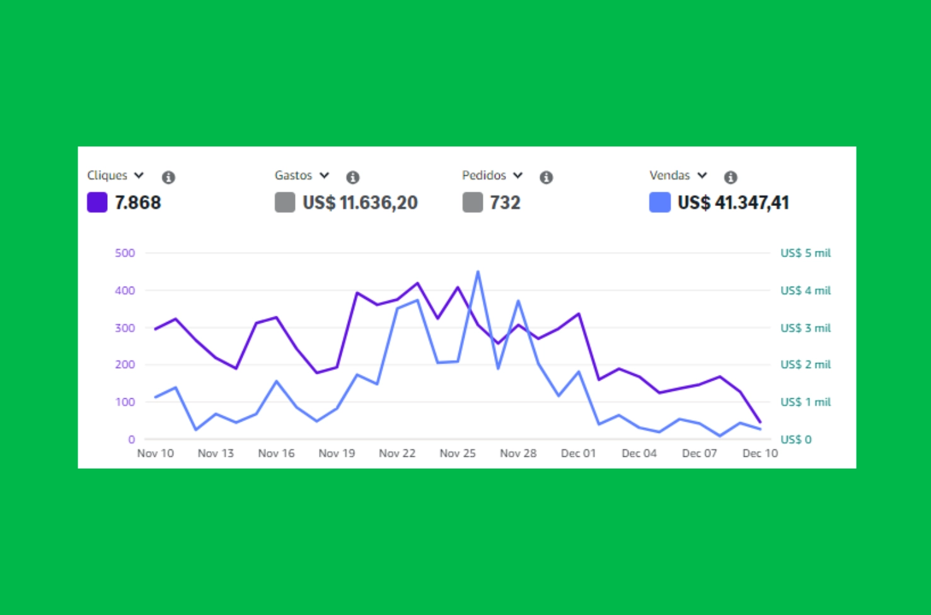Click the info icon next to Vendas
931x615 pixels.
pos(731,177)
